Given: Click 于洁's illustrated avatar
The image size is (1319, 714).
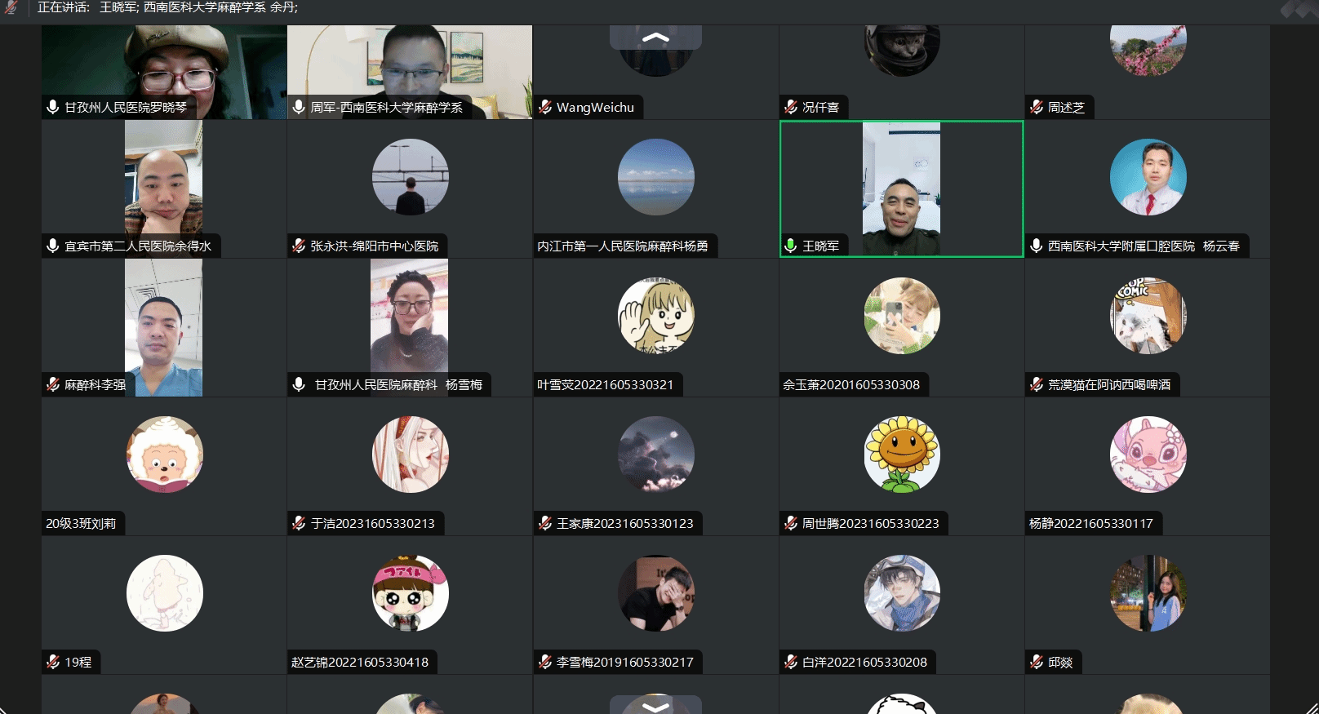Looking at the screenshot, I should (410, 455).
